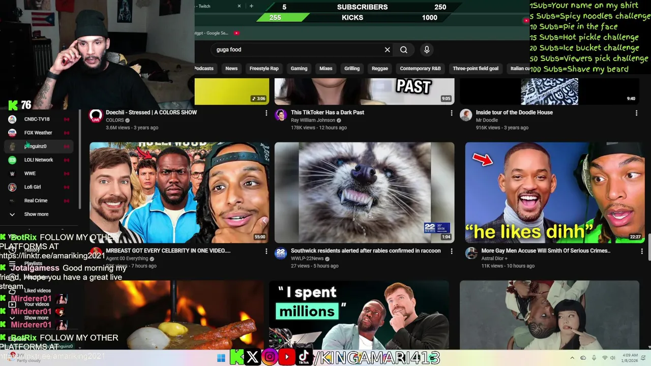Viewport: 651px width, 366px height.
Task: Click the Astral Dior + channel avatar
Action: click(x=471, y=253)
